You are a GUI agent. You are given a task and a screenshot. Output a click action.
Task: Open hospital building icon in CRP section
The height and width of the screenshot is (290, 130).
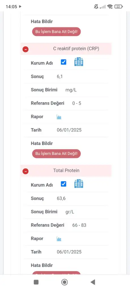point(79,62)
